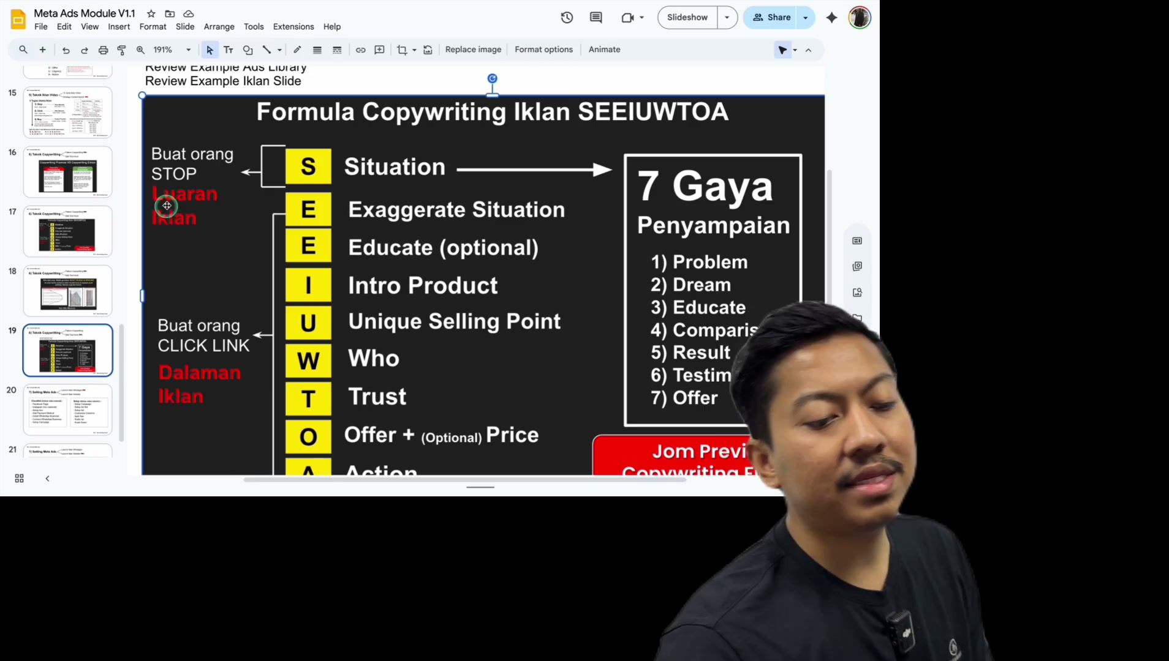The image size is (1169, 661).
Task: Select slide 15 thumbnail
Action: [68, 112]
